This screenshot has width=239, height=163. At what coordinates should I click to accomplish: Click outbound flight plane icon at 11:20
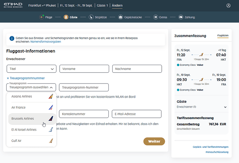pos(201,55)
